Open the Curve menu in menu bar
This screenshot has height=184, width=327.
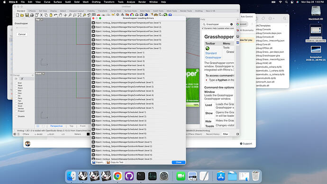pos(47,2)
